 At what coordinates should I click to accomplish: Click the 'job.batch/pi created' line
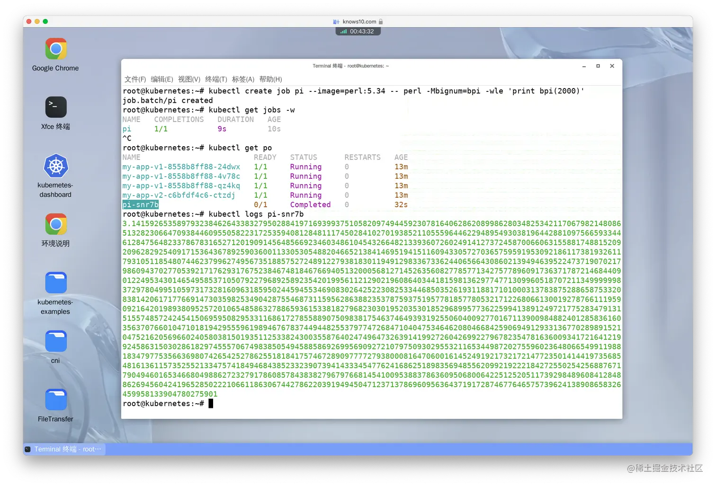(x=168, y=100)
